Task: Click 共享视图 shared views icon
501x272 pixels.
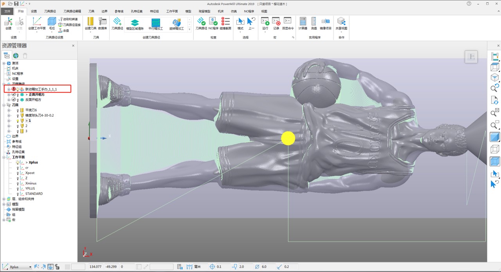Action: (x=341, y=22)
